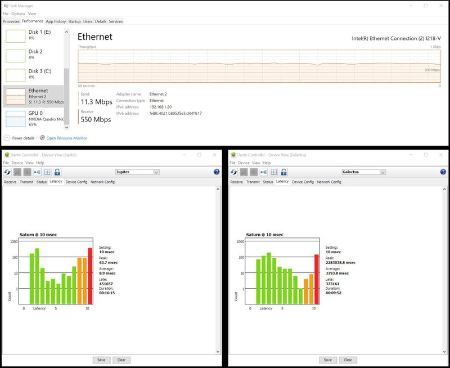This screenshot has height=368, width=450.
Task: Click the Clear button in Jupiter latency view
Action: click(x=121, y=360)
